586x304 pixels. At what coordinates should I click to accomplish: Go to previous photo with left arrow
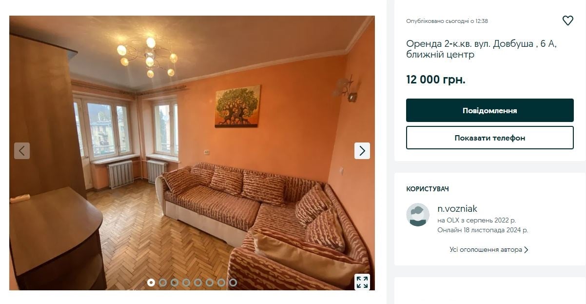click(x=22, y=151)
